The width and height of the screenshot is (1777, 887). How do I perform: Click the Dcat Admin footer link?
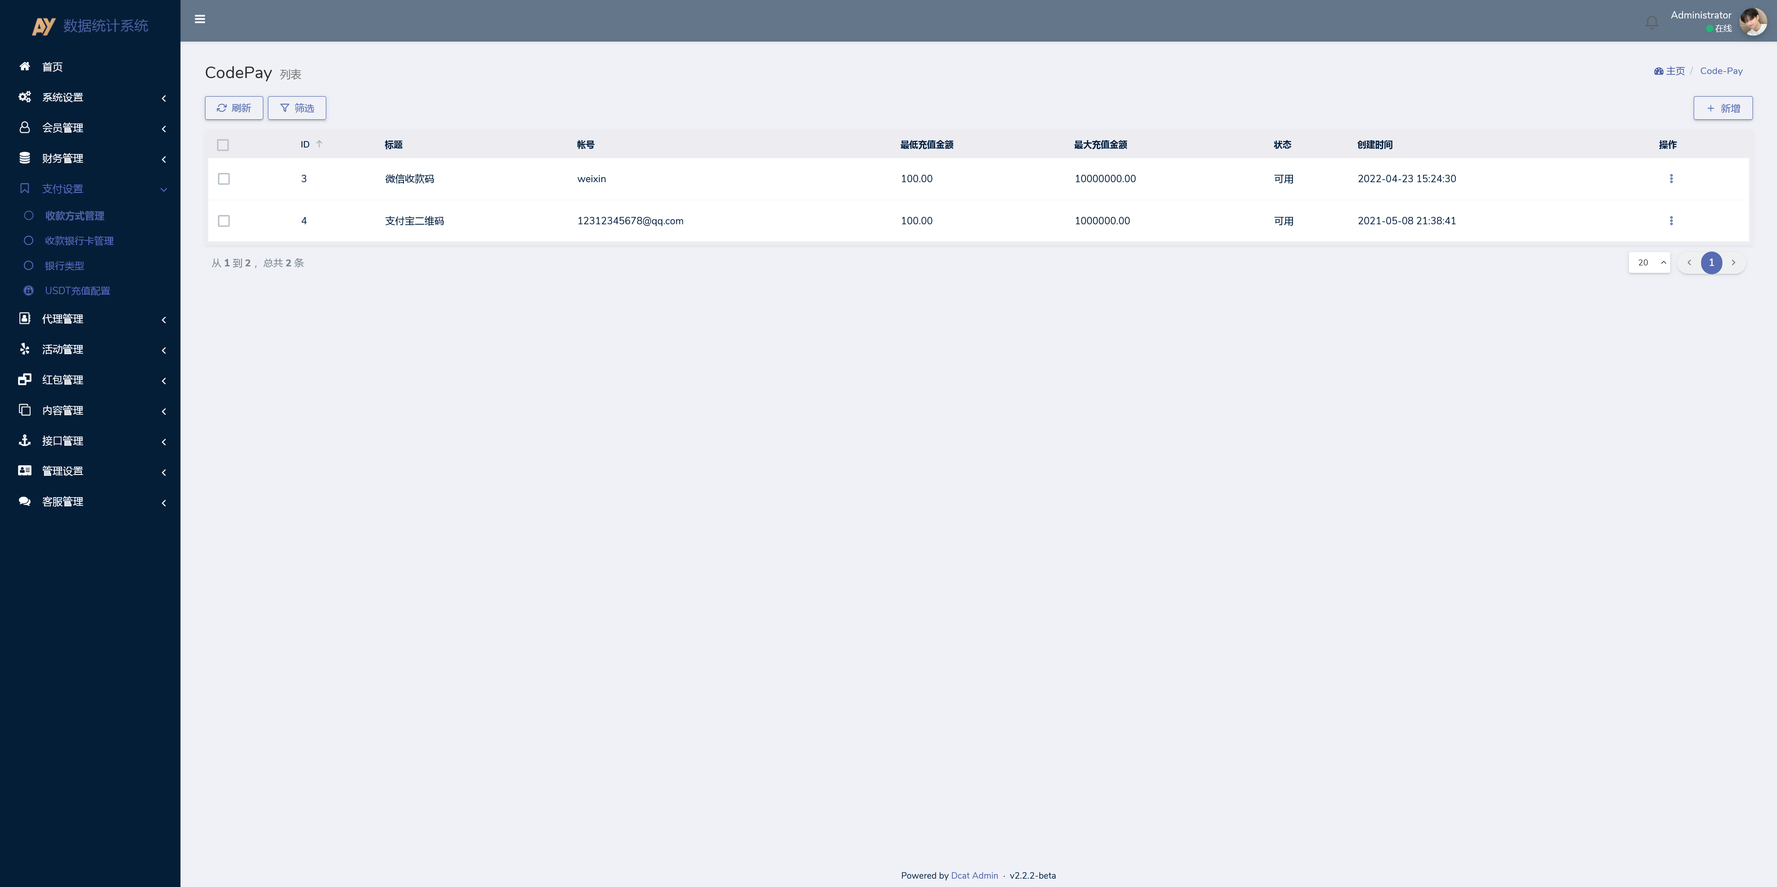[974, 875]
